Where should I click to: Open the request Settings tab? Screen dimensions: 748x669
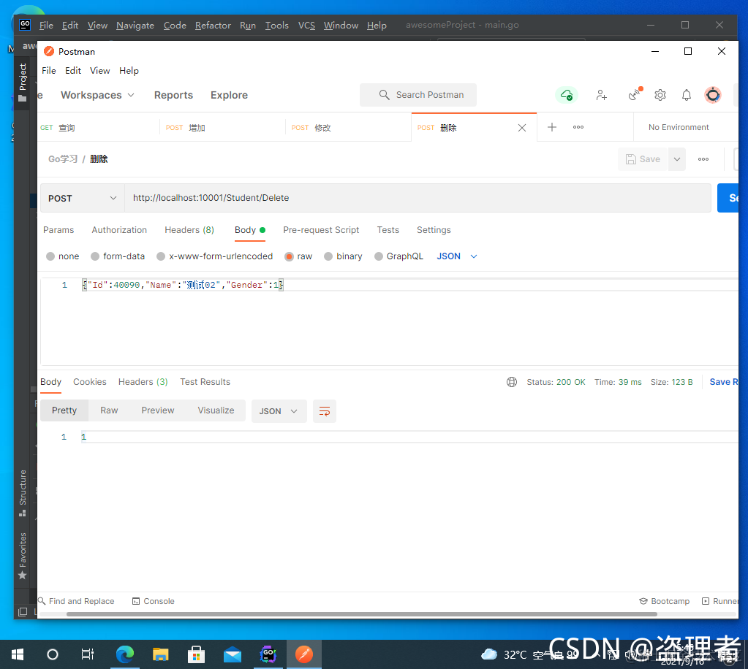434,230
